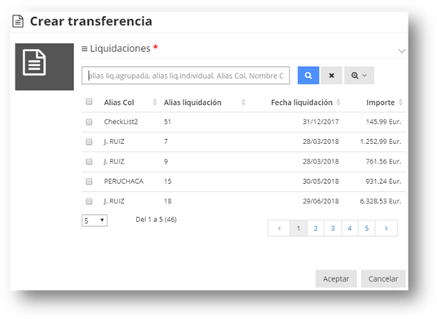Open rows-per-page dropdown showing 5
The height and width of the screenshot is (319, 437).
pyautogui.click(x=95, y=221)
